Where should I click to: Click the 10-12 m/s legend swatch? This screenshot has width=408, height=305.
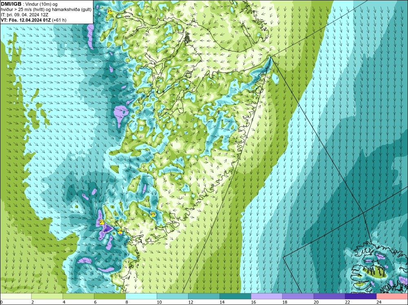tap(173, 296)
